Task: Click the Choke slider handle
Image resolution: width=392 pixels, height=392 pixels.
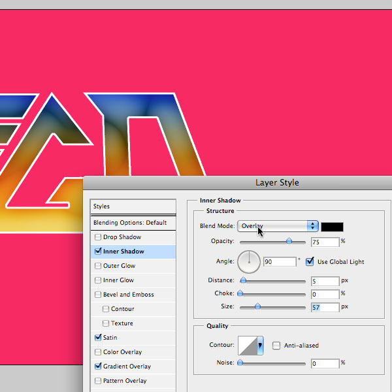Action: [240, 293]
